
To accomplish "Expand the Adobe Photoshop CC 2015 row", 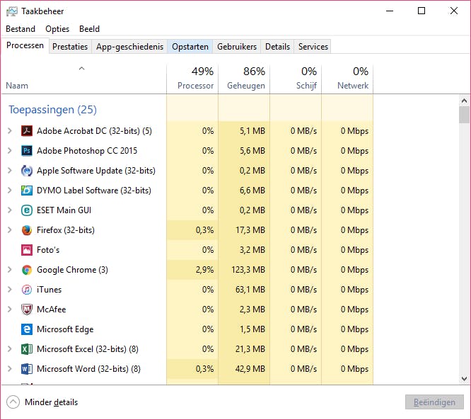I will click(10, 151).
